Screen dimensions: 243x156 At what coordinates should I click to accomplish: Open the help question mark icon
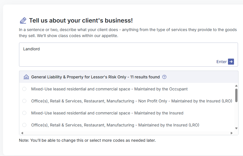(164, 77)
